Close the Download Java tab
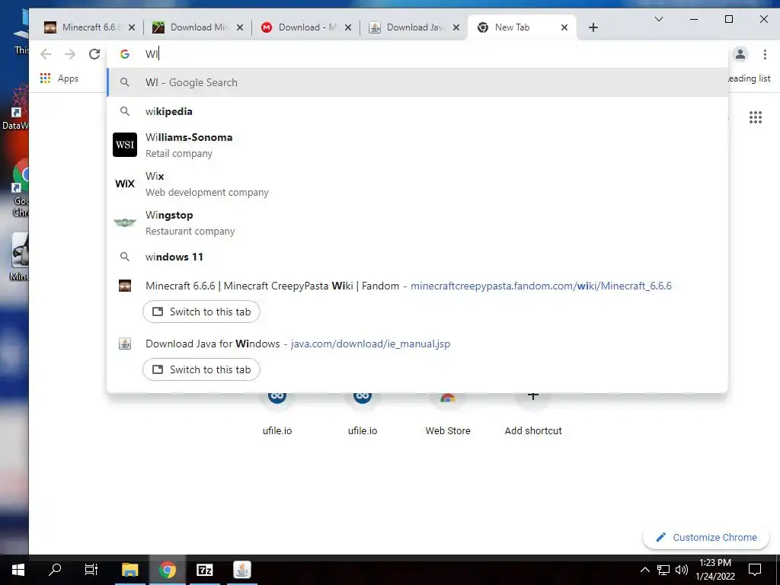Image resolution: width=780 pixels, height=585 pixels. (x=456, y=28)
